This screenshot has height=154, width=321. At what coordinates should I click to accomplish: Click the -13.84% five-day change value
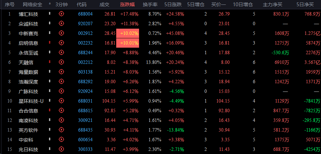pos(175,130)
